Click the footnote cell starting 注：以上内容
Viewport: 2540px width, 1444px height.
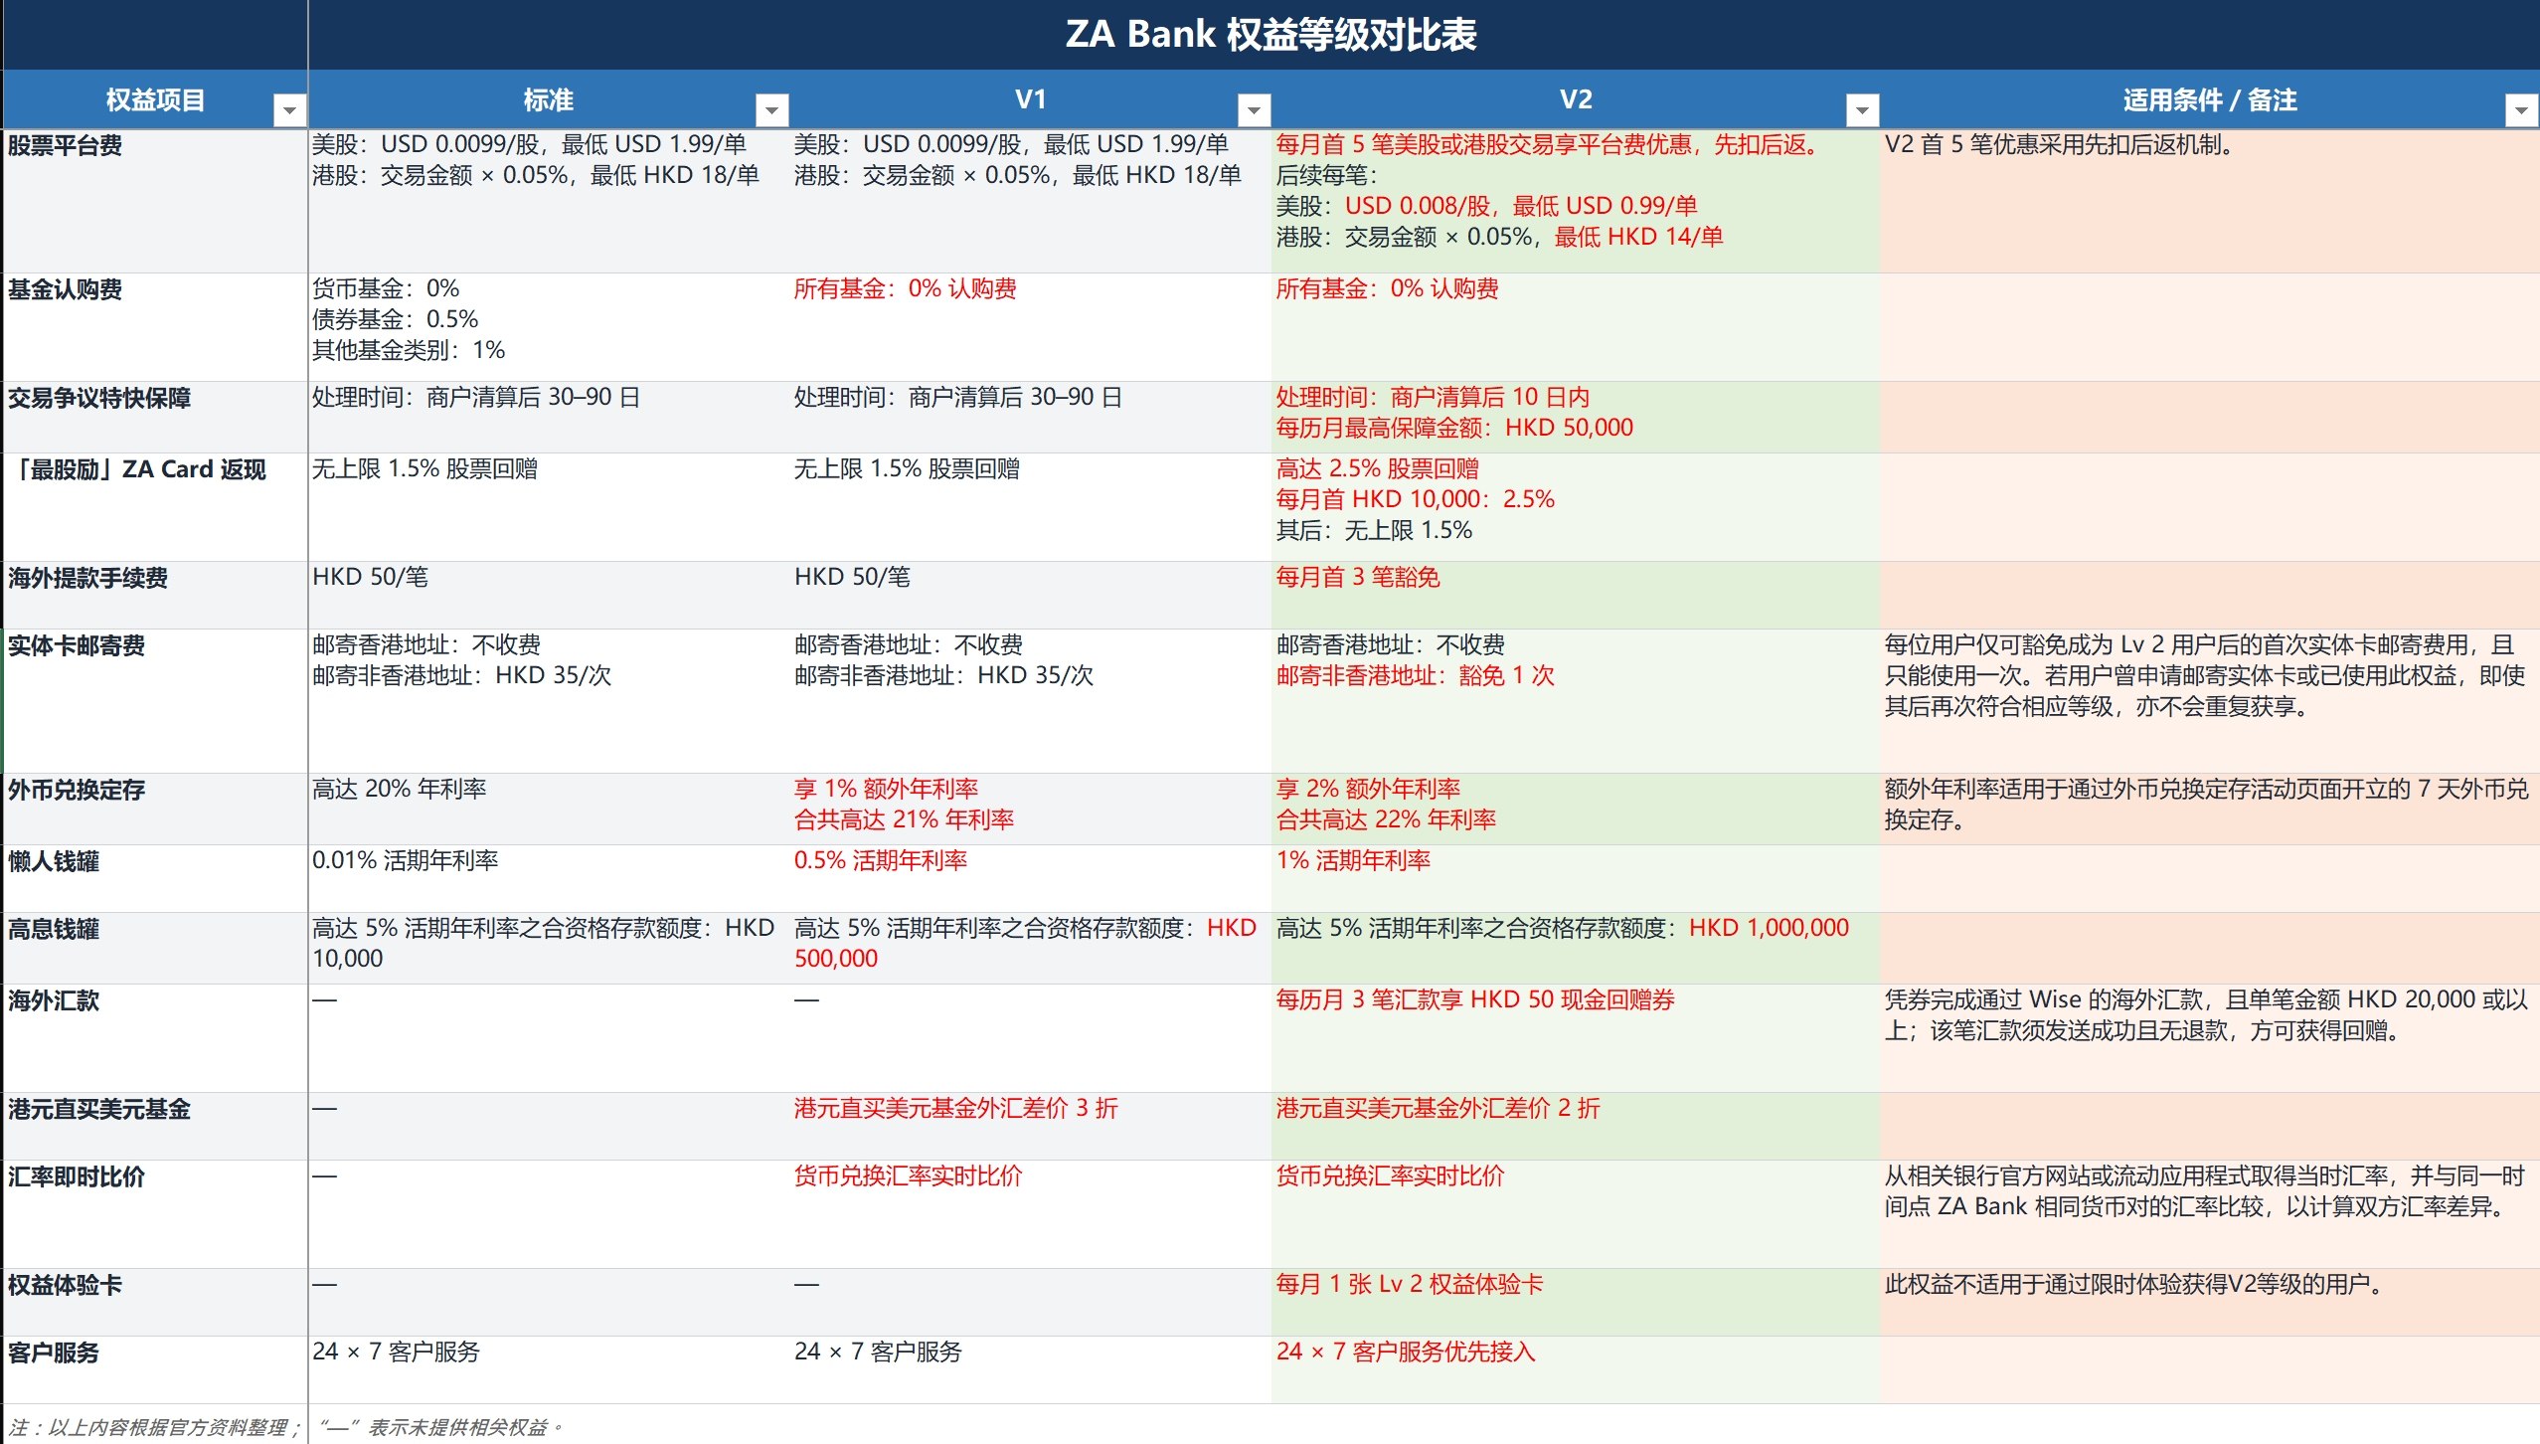pos(155,1426)
